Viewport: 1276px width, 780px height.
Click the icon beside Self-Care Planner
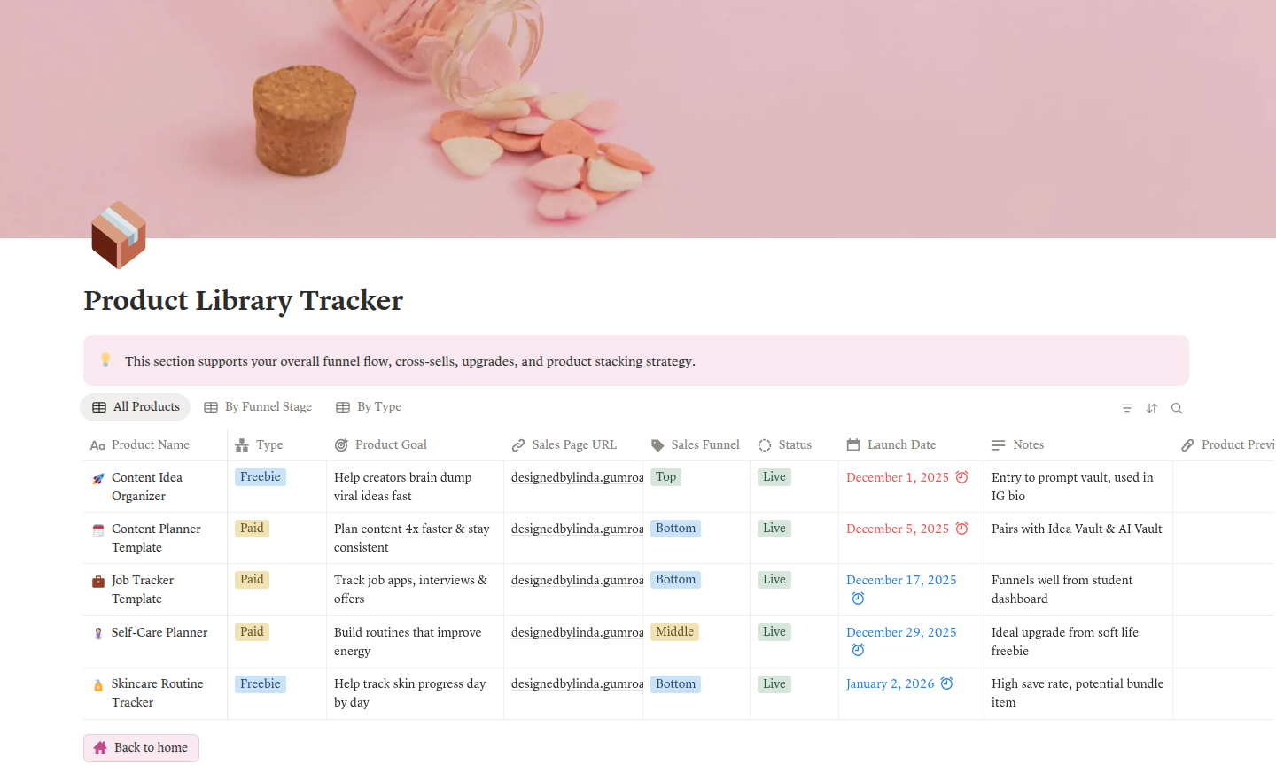98,634
